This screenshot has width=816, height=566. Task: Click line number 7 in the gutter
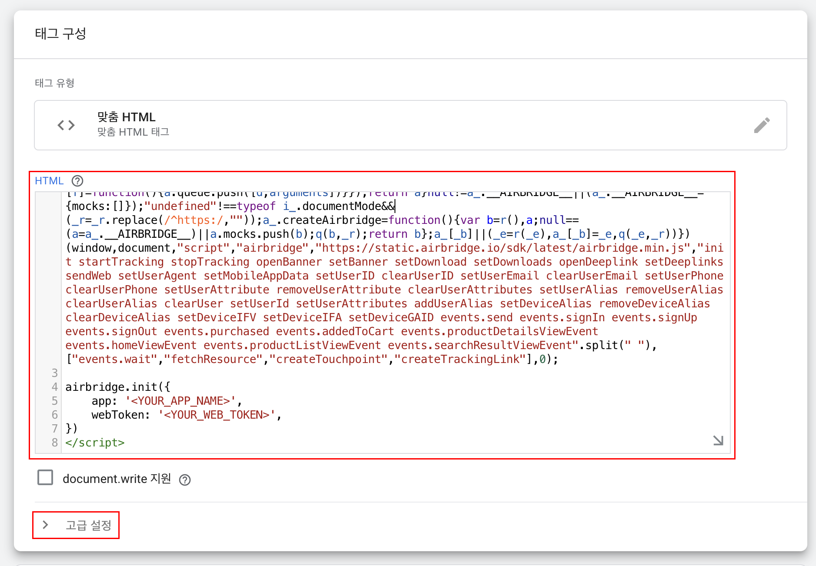click(x=54, y=429)
